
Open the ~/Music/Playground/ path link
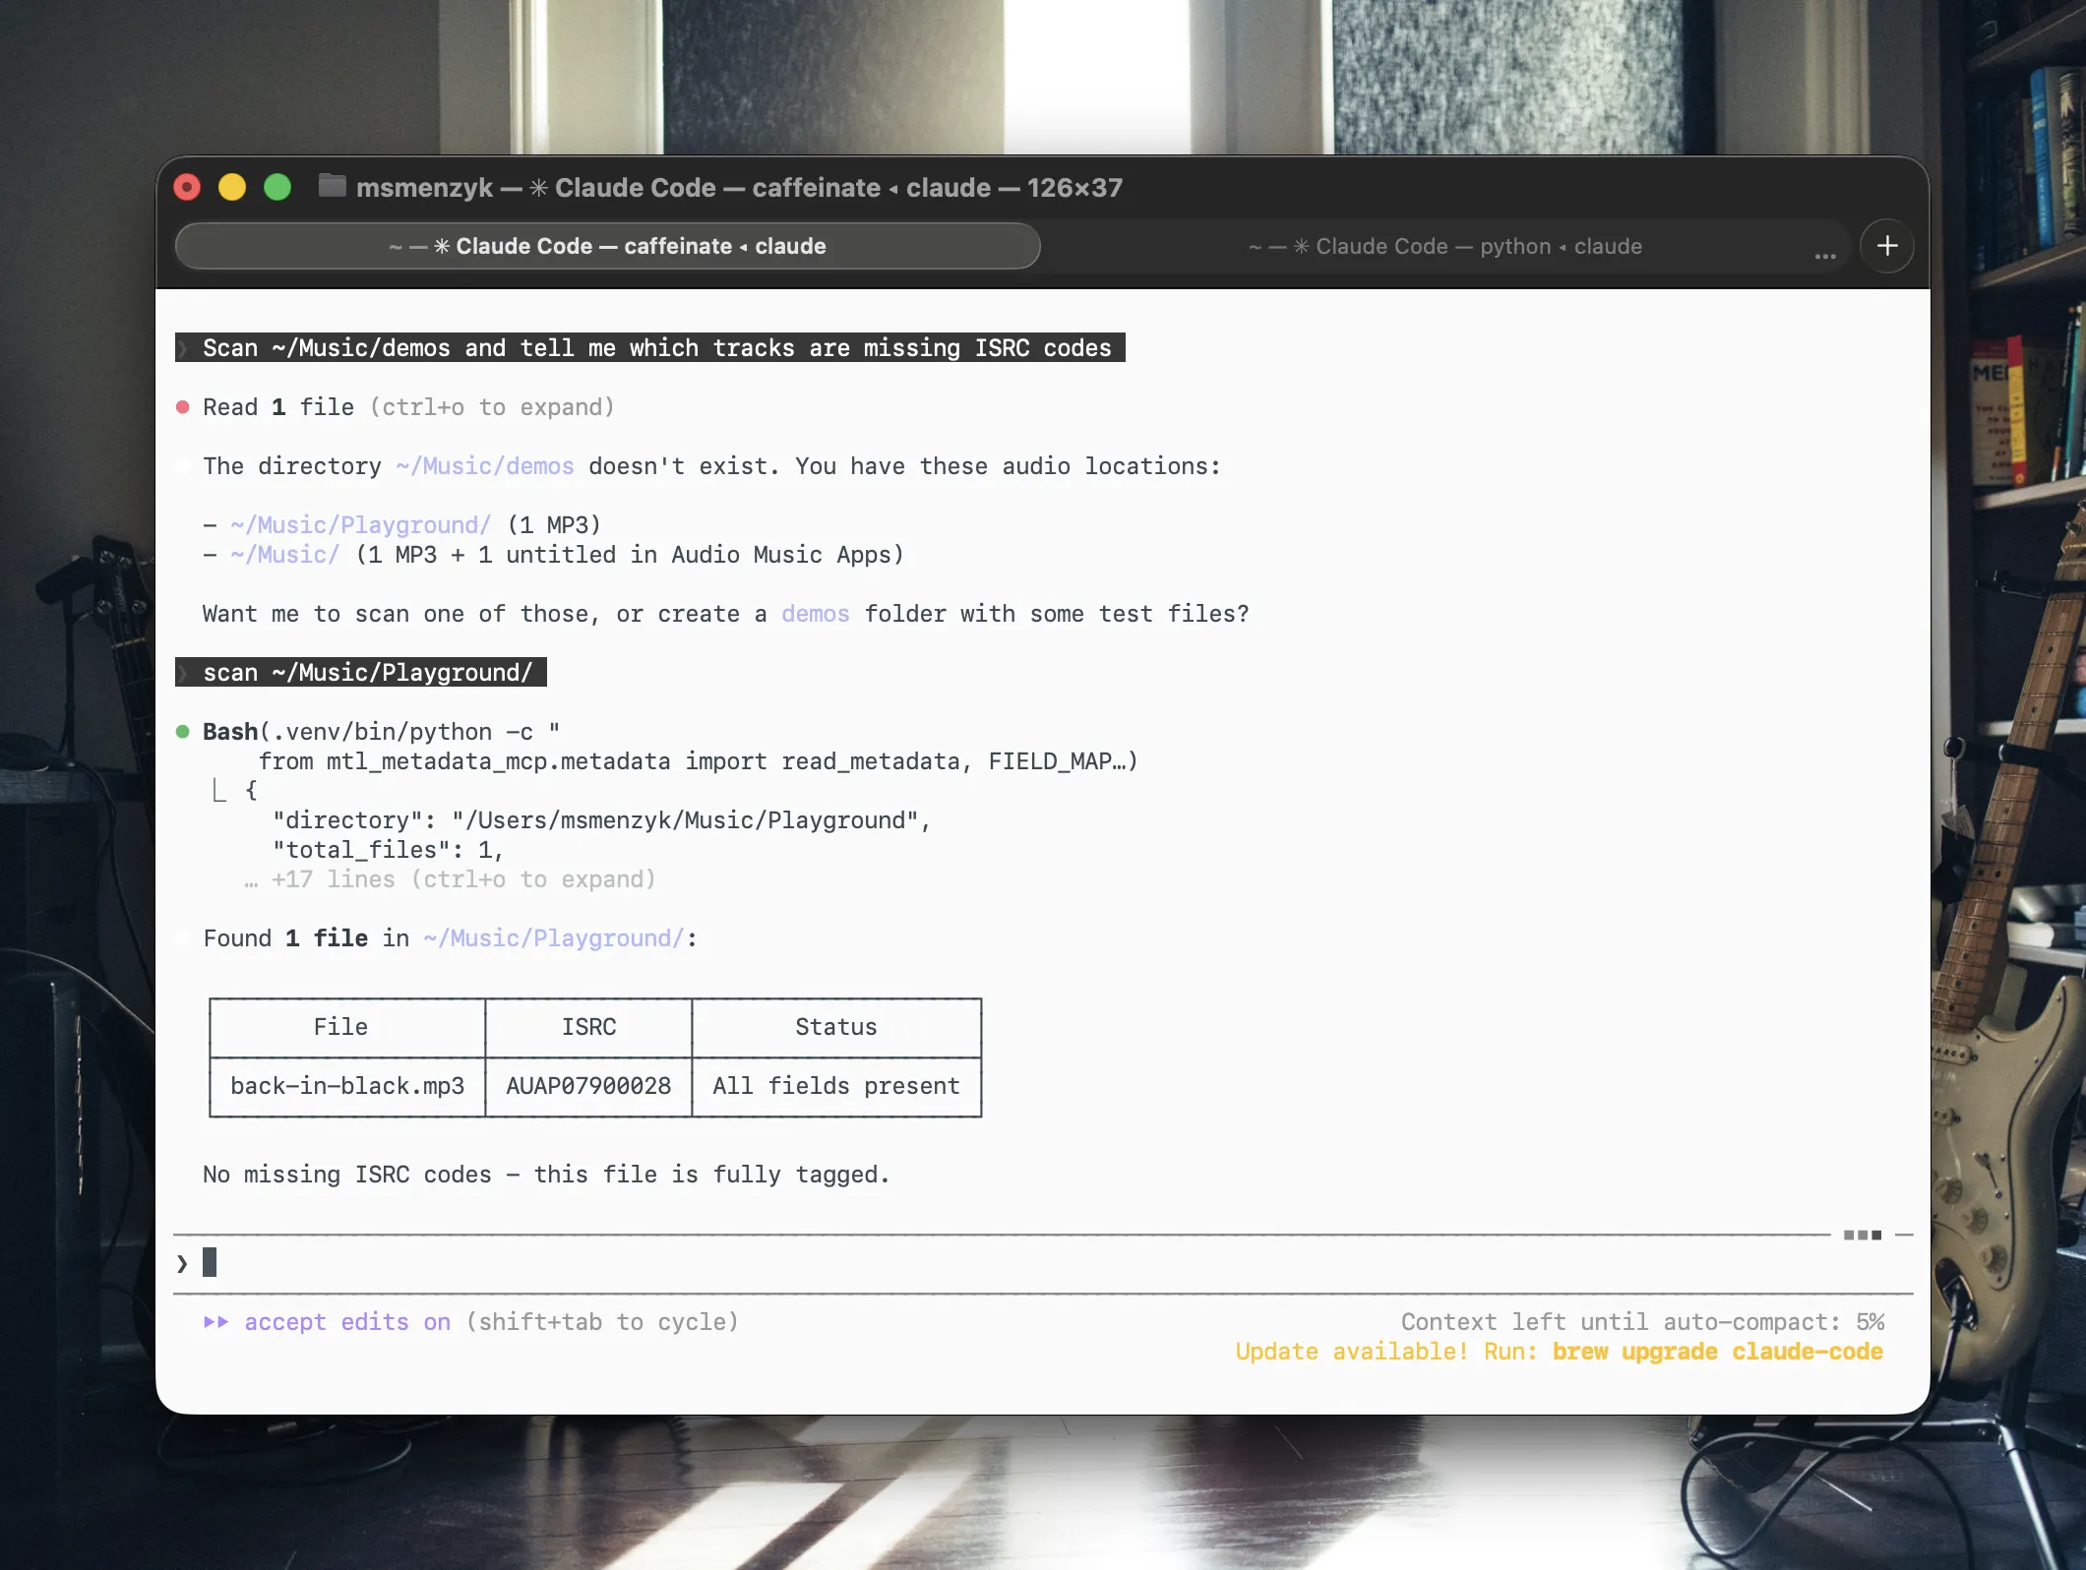point(360,524)
